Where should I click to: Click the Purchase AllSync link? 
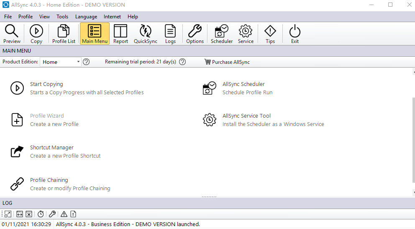[x=227, y=62]
